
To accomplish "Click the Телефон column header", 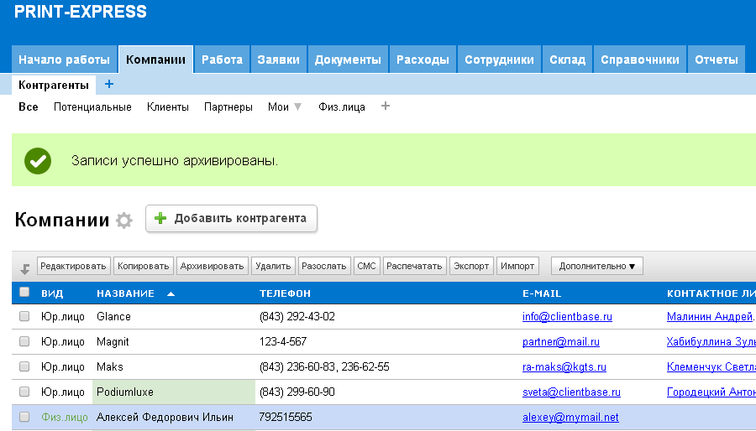I will (x=286, y=293).
